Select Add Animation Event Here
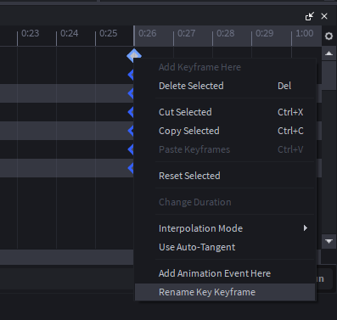This screenshot has width=337, height=320. 225,273
